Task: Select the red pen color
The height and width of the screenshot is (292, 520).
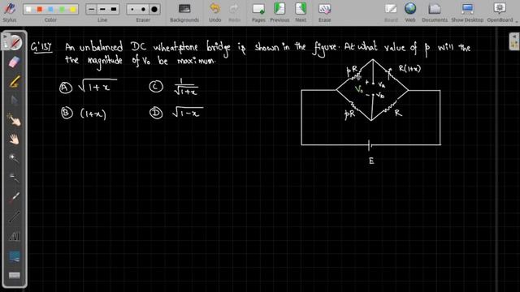Action: (x=40, y=9)
